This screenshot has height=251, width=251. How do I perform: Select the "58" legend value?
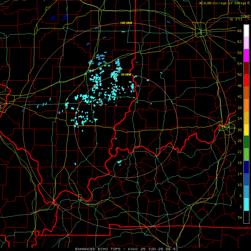tap(240, 53)
